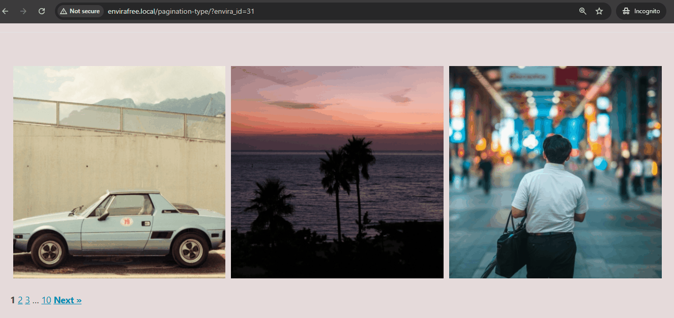Open the palm trees sunset photo
Viewport: 674px width, 318px height.
[x=337, y=171]
